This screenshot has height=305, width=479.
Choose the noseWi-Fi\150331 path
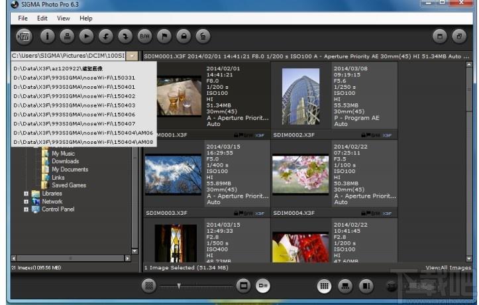click(84, 78)
